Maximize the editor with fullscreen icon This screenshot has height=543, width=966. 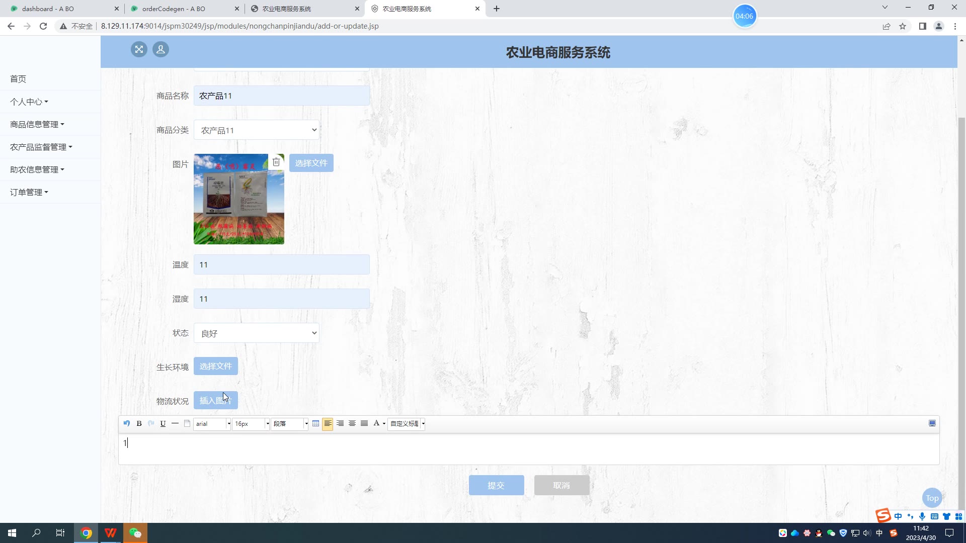tap(932, 423)
